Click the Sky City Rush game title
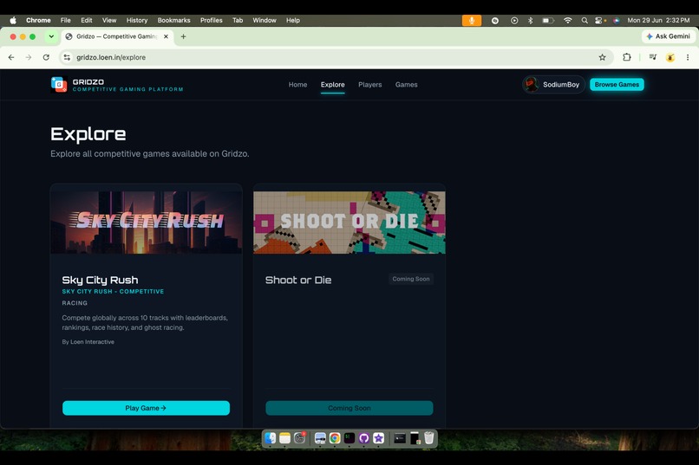Screen dimensions: 699x465 click(x=100, y=280)
